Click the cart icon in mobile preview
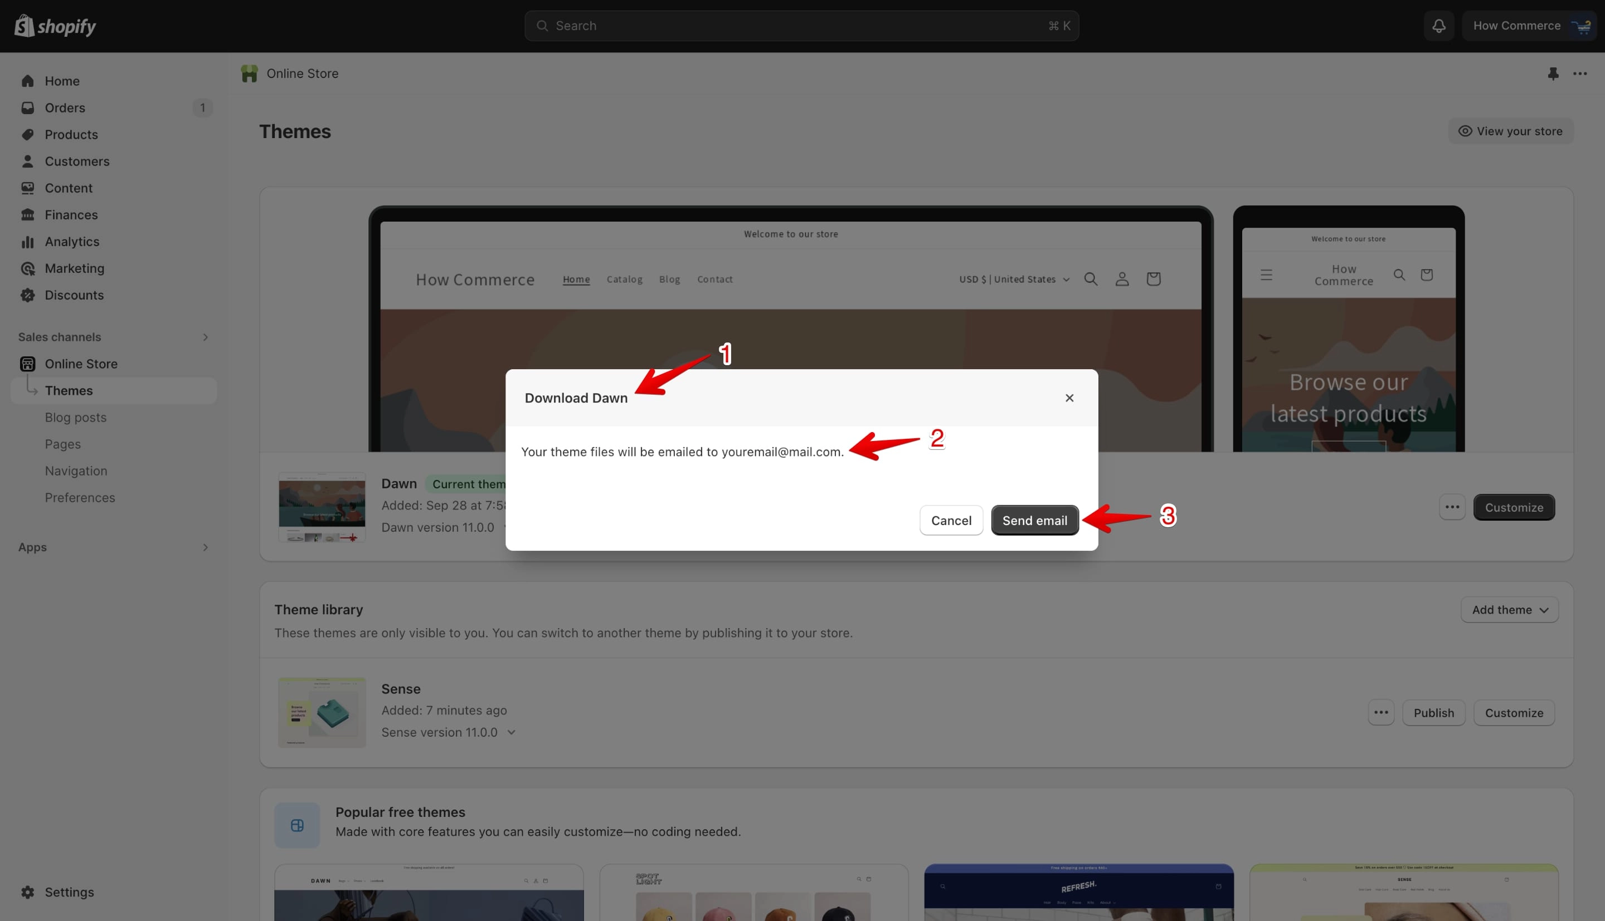Image resolution: width=1605 pixels, height=921 pixels. [1426, 275]
